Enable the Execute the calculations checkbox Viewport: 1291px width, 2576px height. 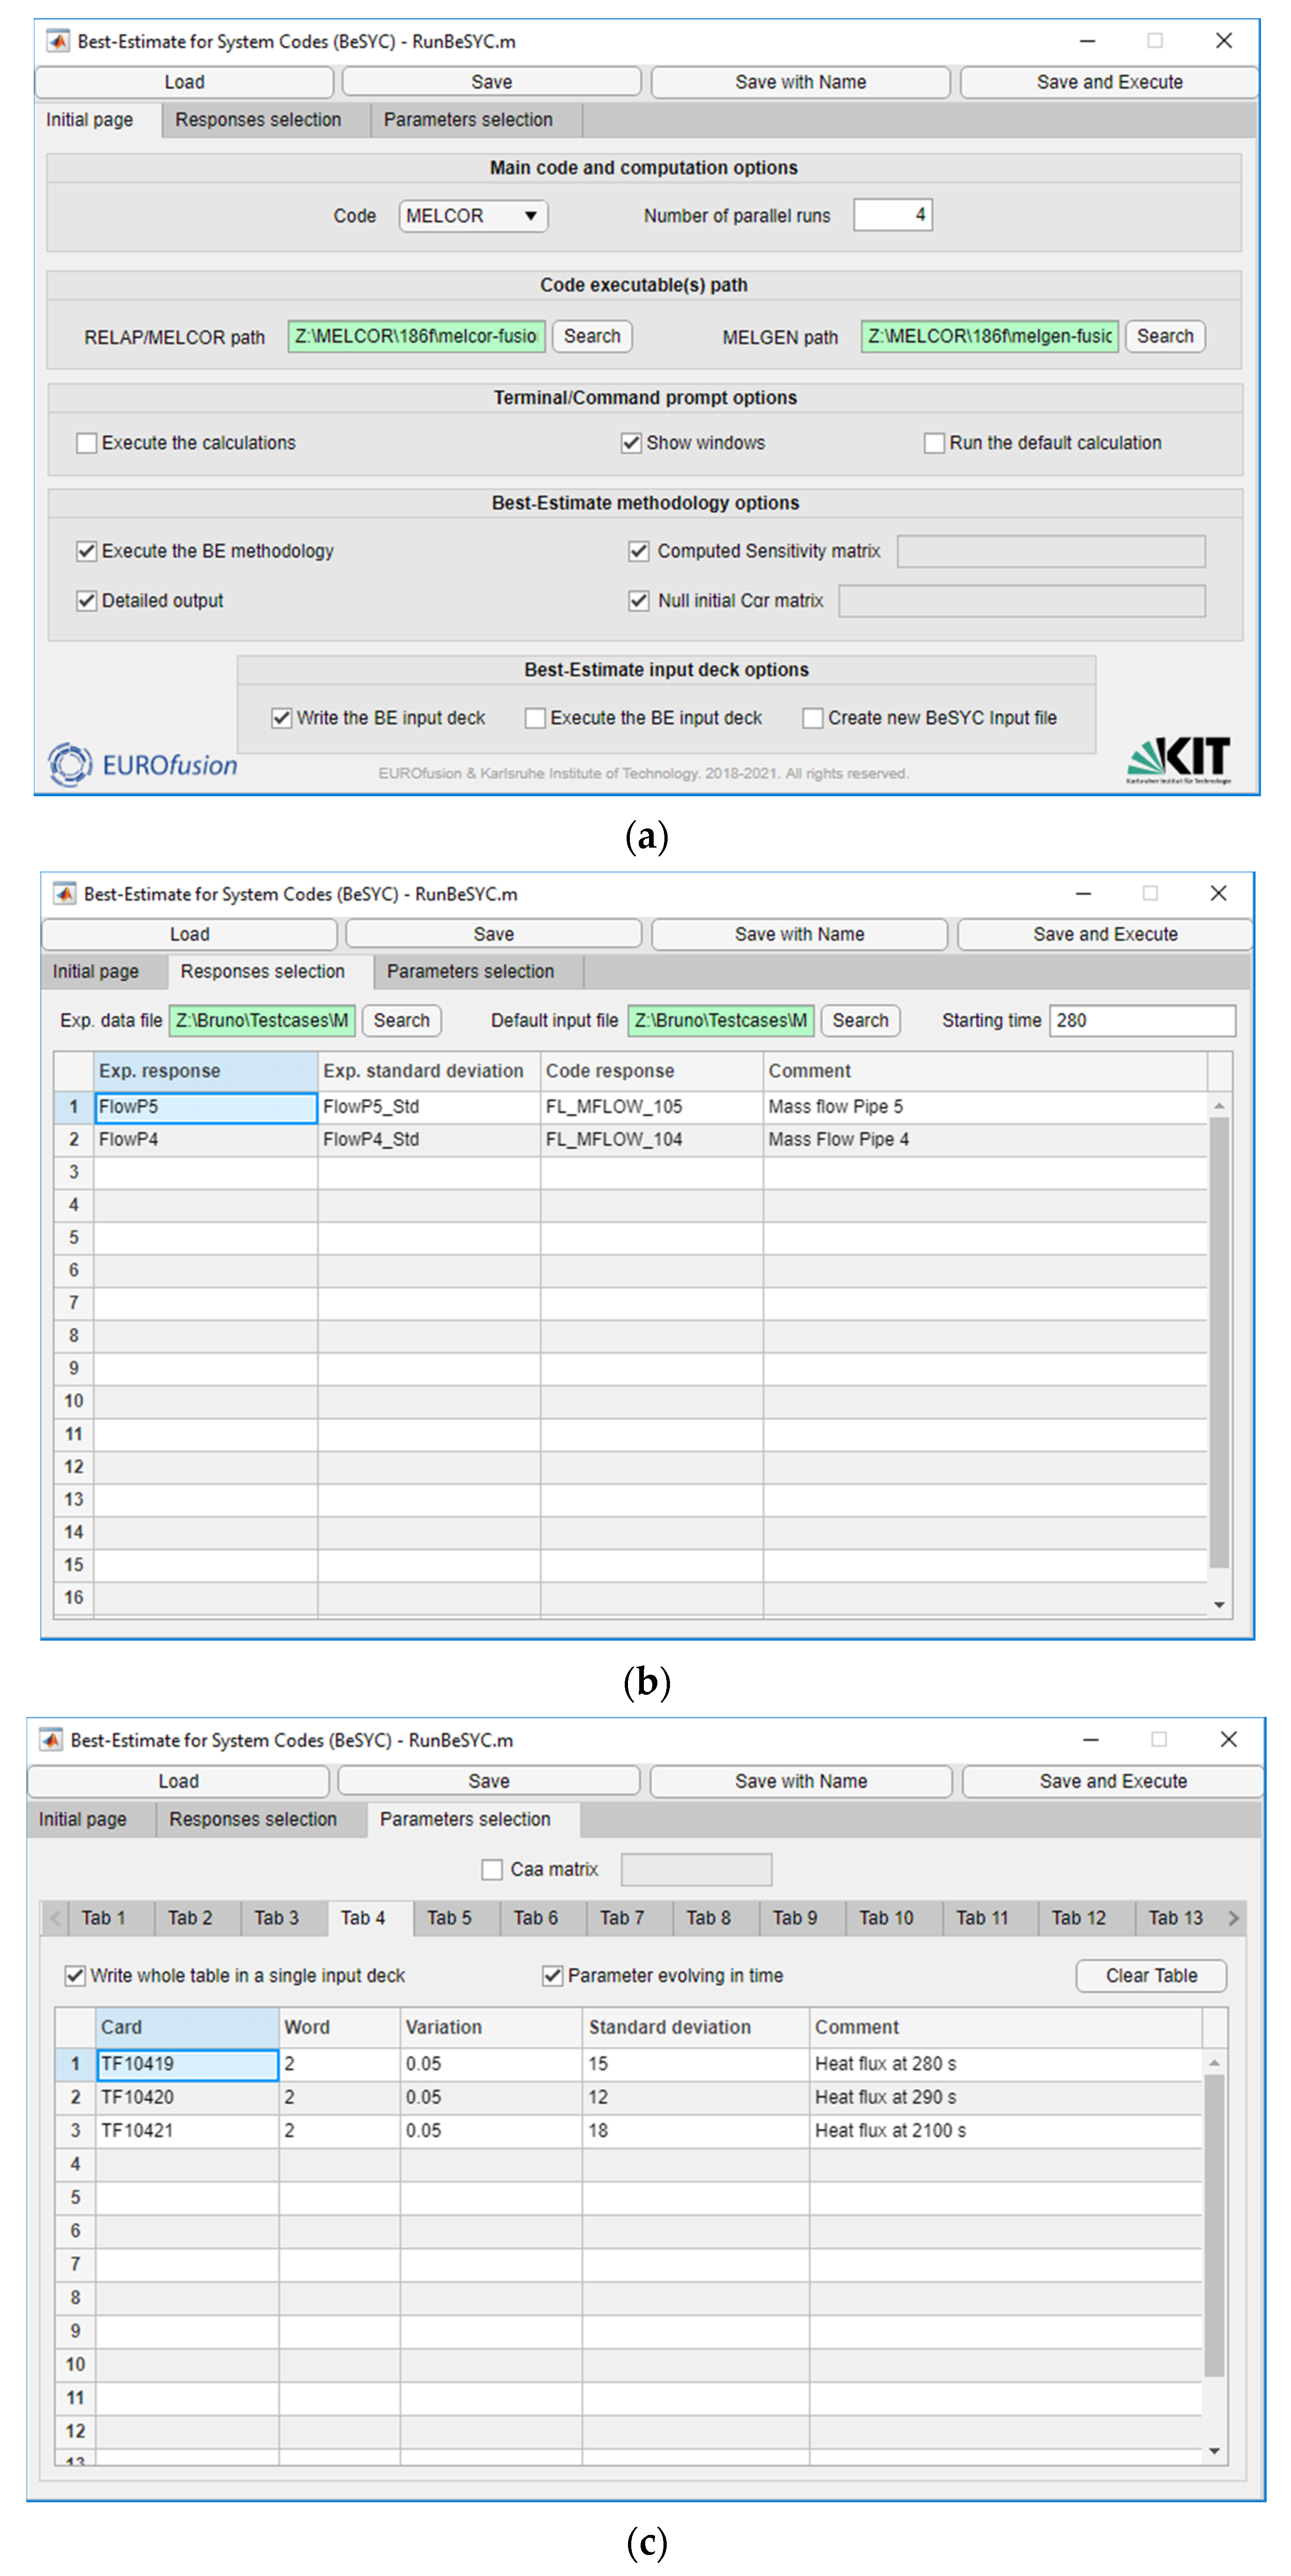(87, 443)
